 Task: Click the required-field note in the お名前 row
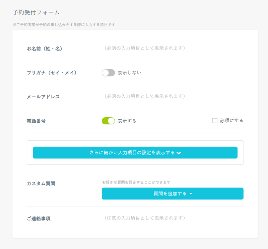[144, 48]
